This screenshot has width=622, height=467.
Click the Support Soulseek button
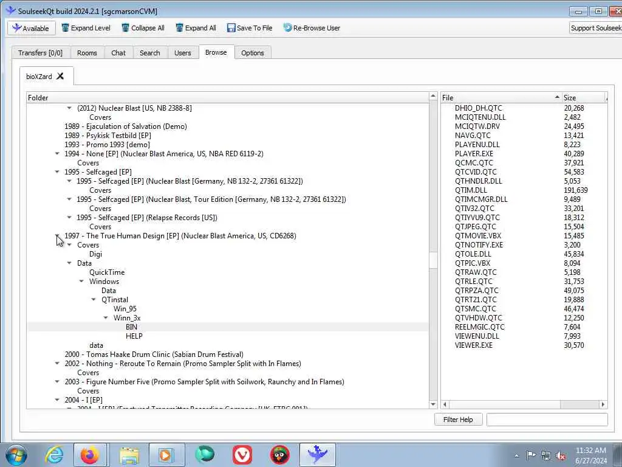pos(595,28)
